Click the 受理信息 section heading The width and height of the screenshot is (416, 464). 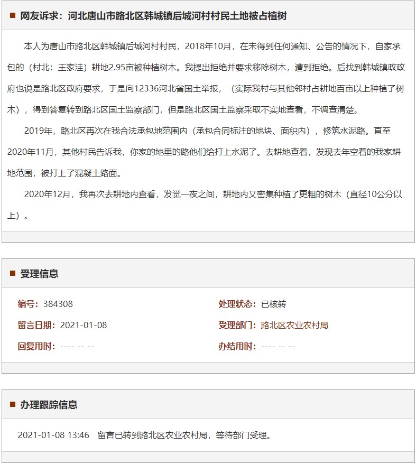tap(39, 274)
